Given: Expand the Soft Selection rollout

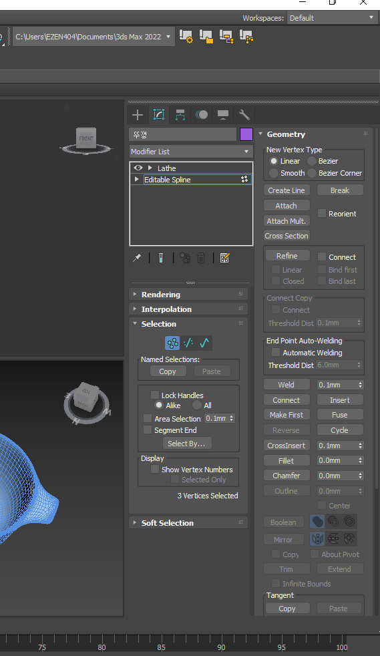Looking at the screenshot, I should [188, 523].
